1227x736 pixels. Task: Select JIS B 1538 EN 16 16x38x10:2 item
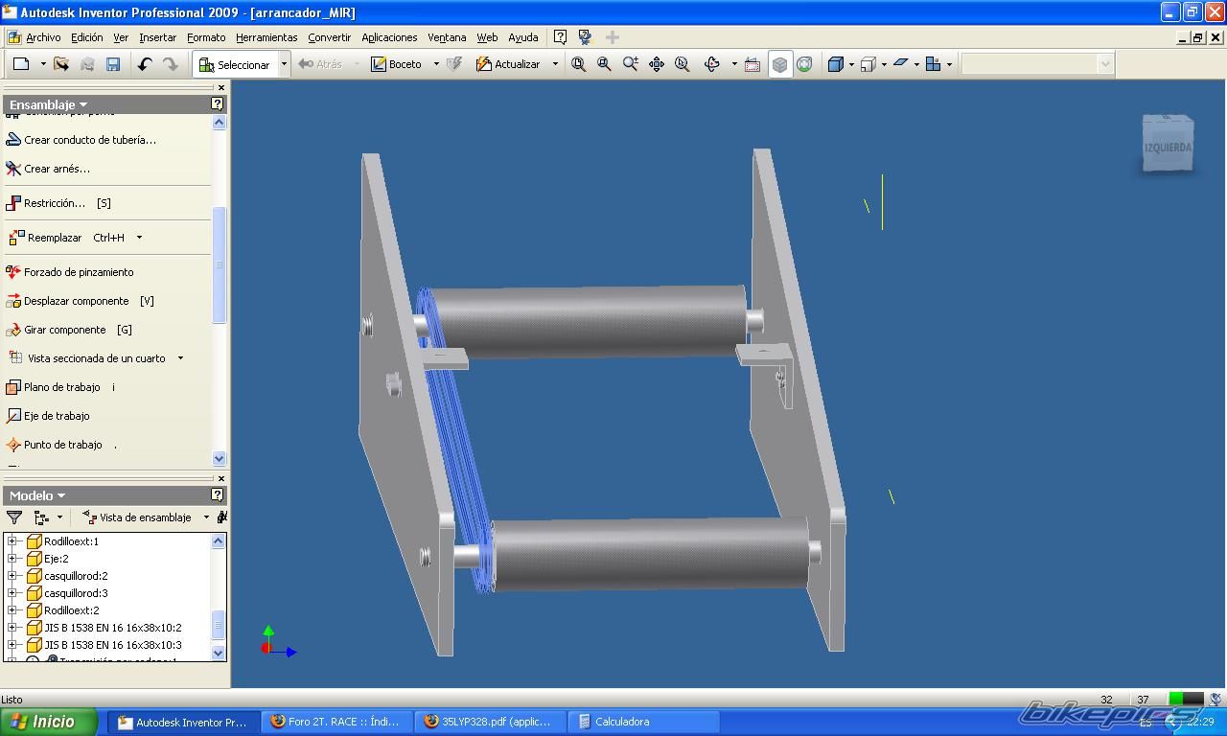click(112, 628)
